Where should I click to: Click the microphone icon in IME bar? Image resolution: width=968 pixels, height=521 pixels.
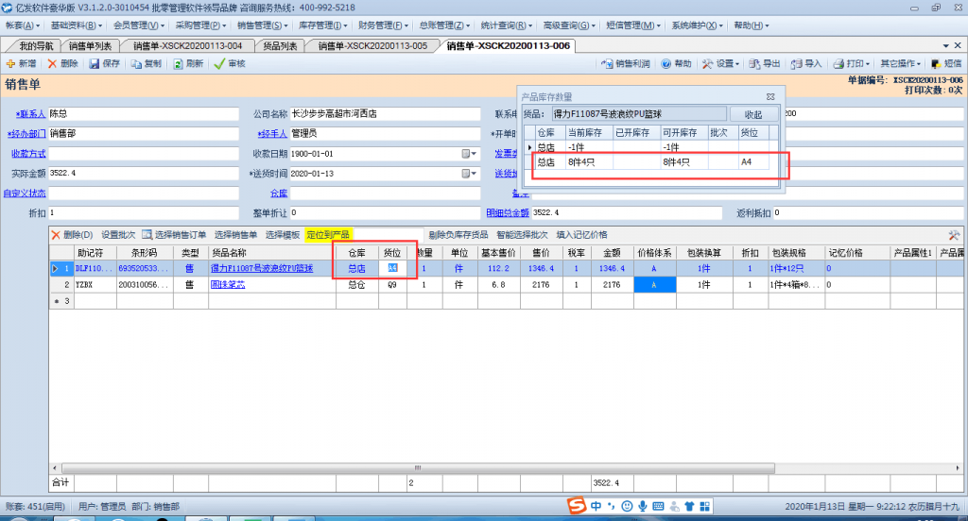coord(643,506)
